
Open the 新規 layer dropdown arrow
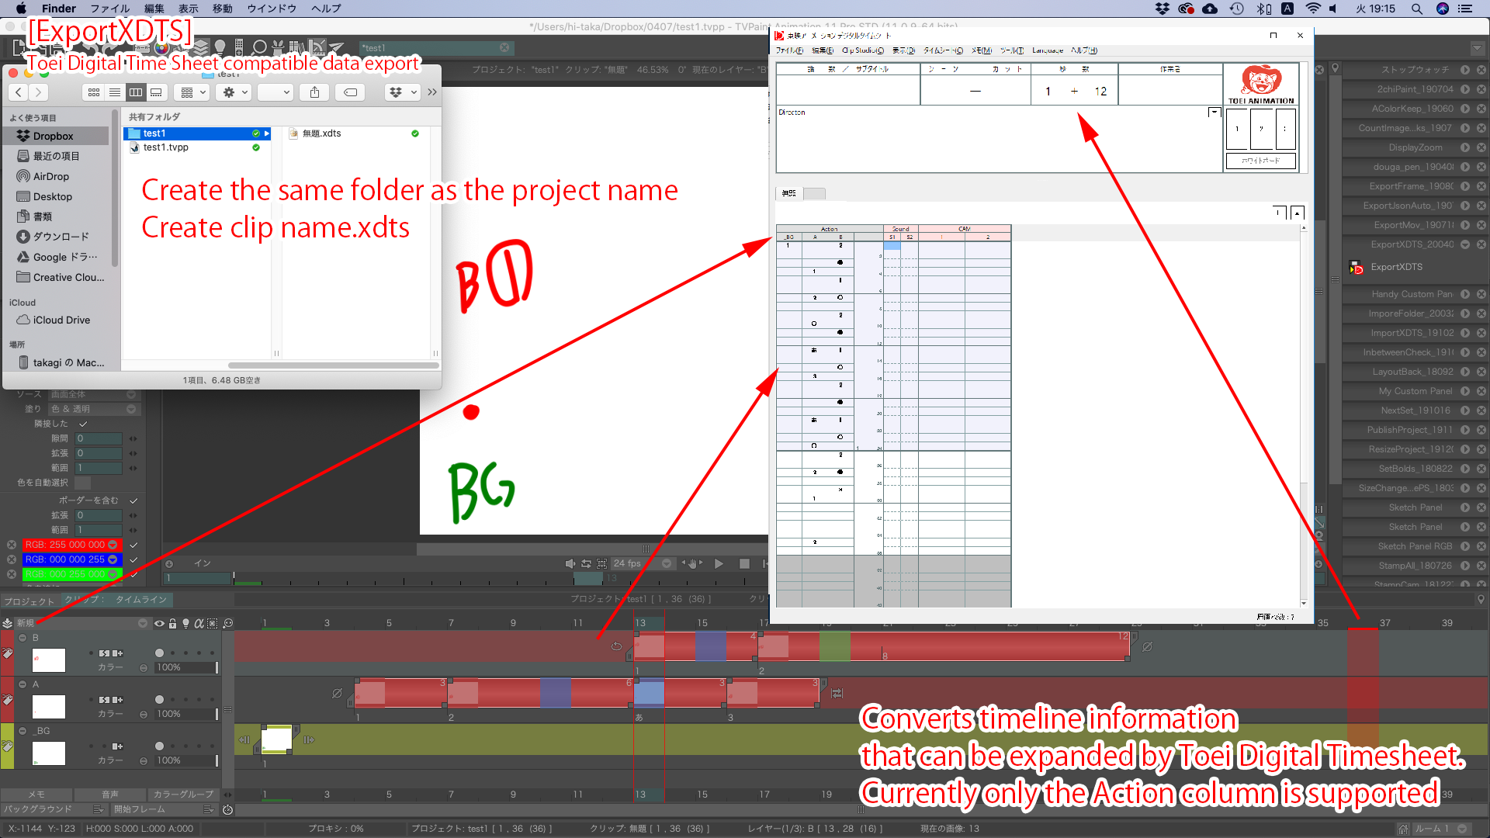(143, 623)
